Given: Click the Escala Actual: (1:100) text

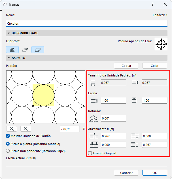Looking at the screenshot, I should tap(21, 158).
